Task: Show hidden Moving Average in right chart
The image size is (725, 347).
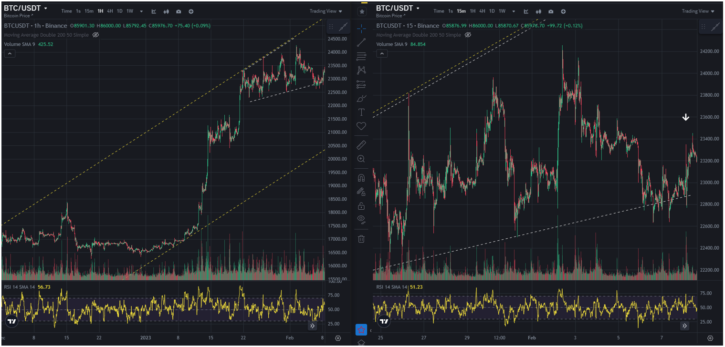Action: click(468, 35)
